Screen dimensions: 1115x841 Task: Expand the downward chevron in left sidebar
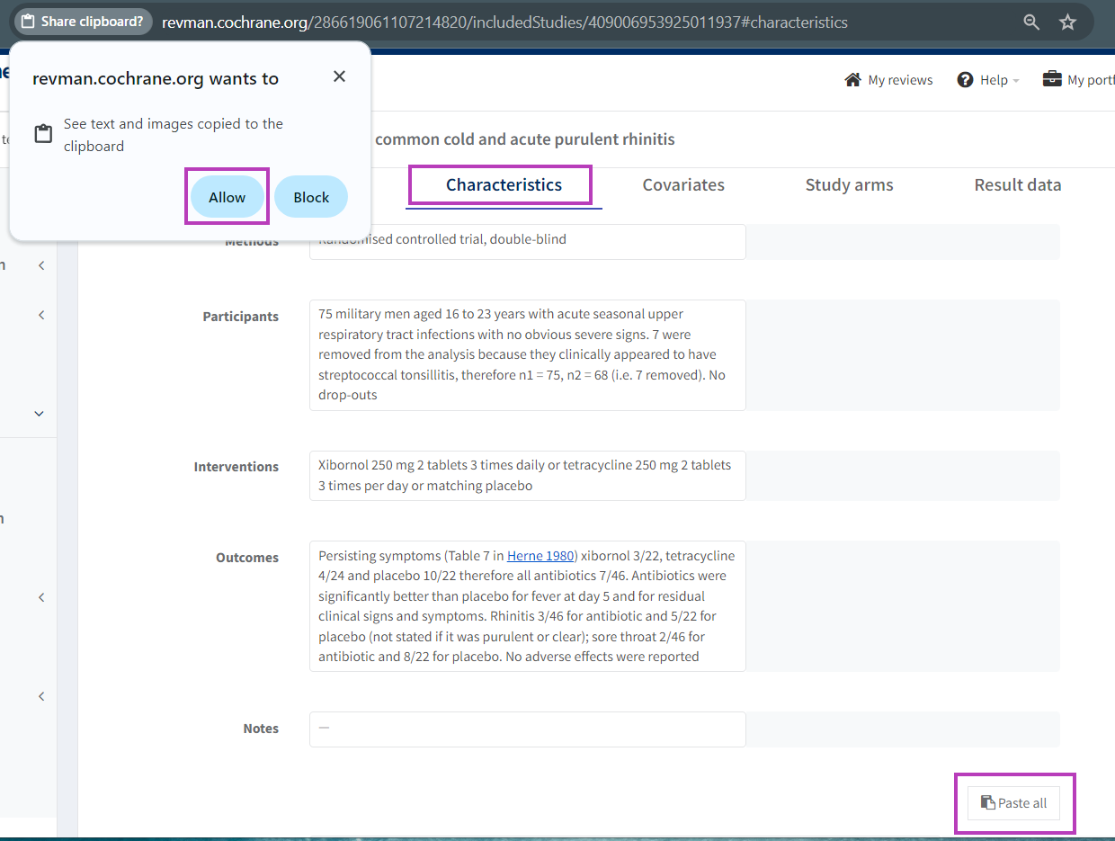[x=39, y=414]
